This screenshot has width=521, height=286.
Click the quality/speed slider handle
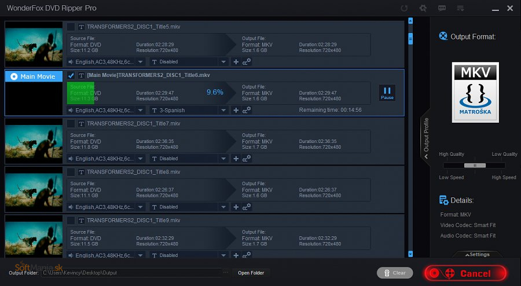coord(475,165)
